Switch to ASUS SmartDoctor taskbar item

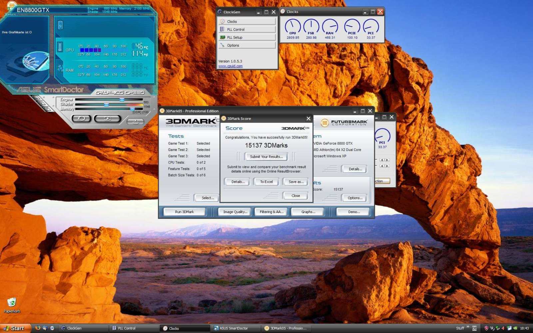pos(236,328)
